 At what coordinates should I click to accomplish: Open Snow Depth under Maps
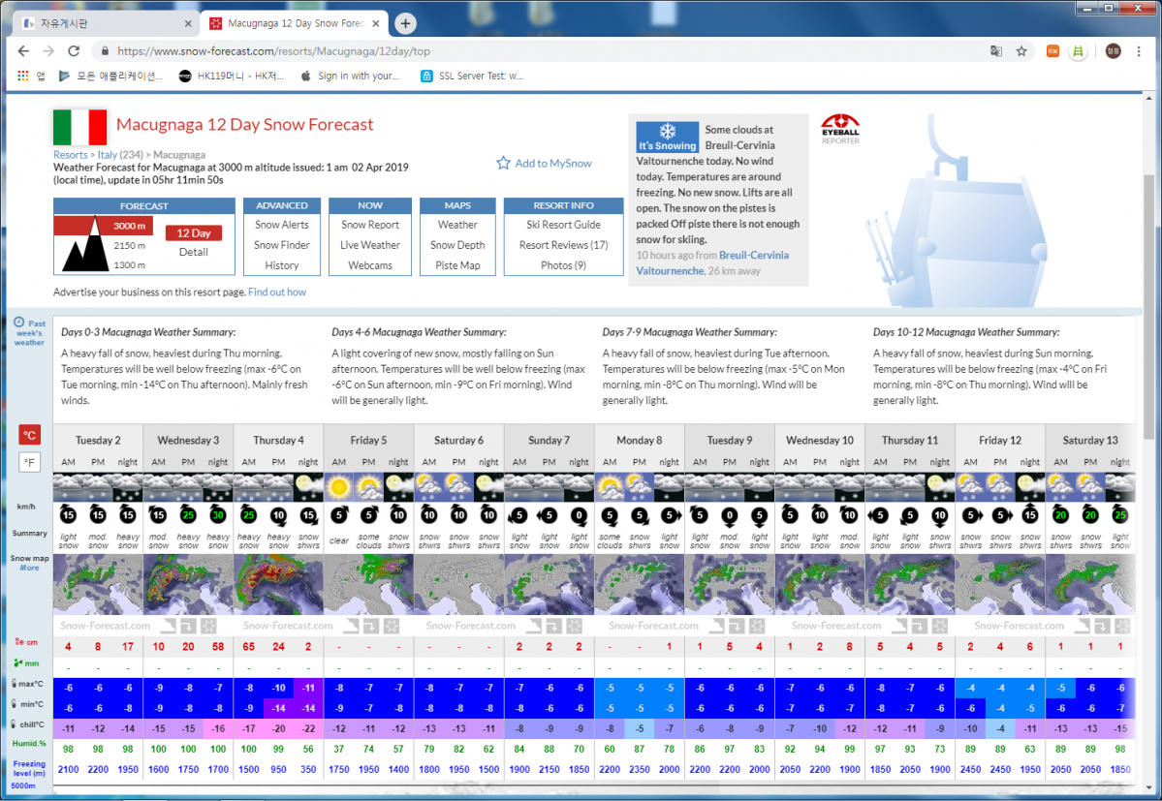coord(457,245)
